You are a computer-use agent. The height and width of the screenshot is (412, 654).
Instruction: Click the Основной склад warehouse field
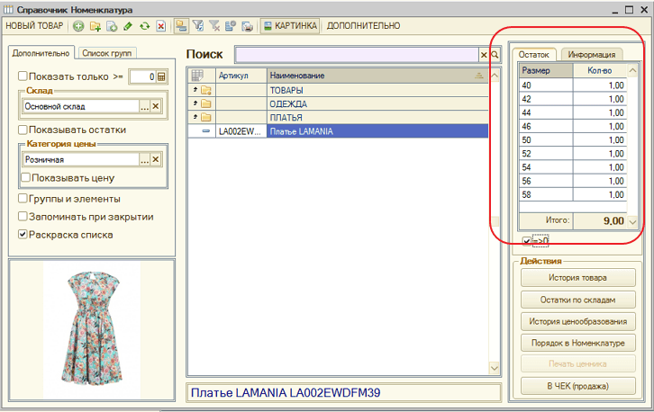[81, 107]
